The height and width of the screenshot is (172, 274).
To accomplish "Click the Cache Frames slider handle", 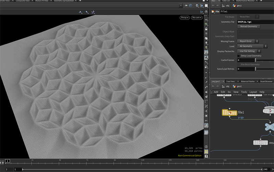I will (256, 60).
